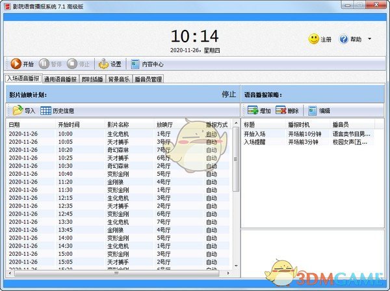Select the 13:30 生化危机 7号厅 row

pos(118,222)
